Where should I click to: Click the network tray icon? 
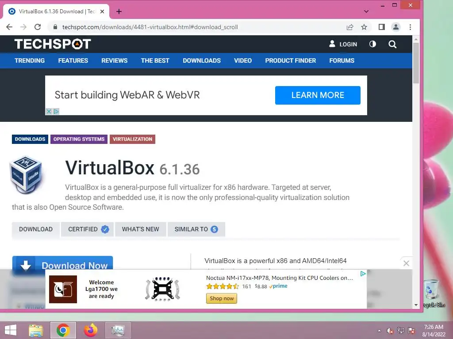pos(401,331)
